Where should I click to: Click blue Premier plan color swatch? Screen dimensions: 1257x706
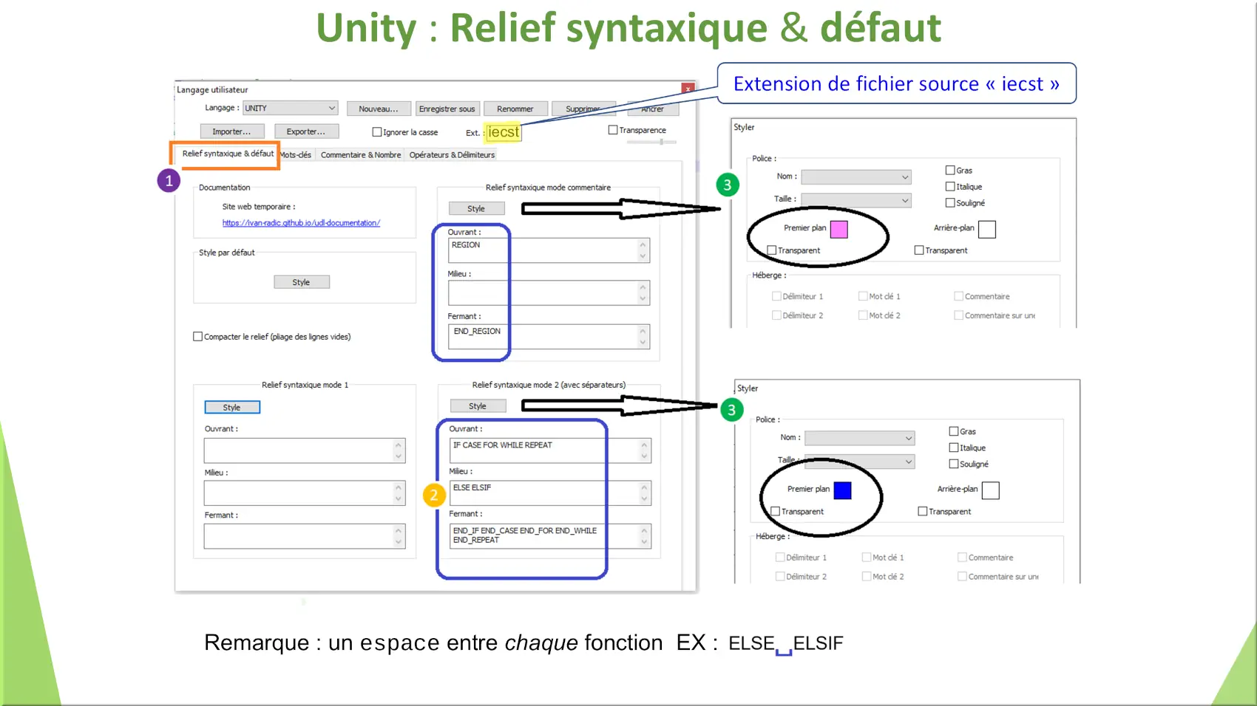[x=843, y=490]
